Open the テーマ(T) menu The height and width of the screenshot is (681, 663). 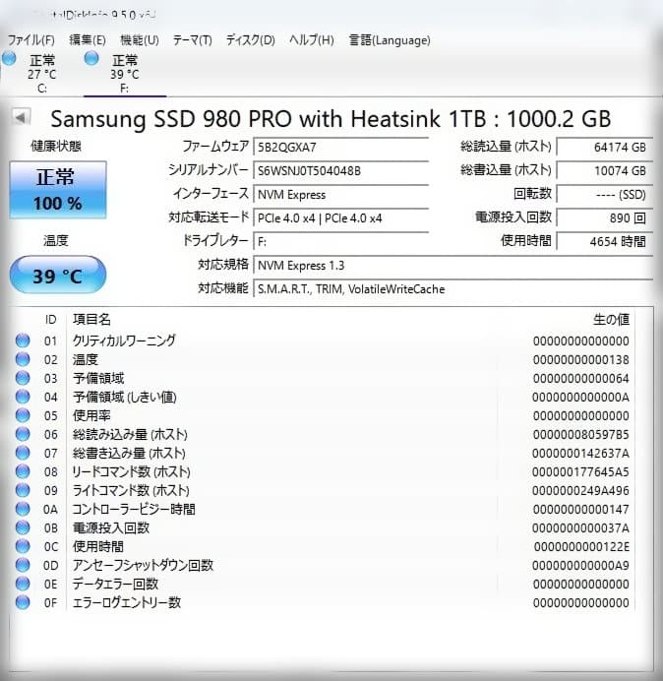point(193,40)
